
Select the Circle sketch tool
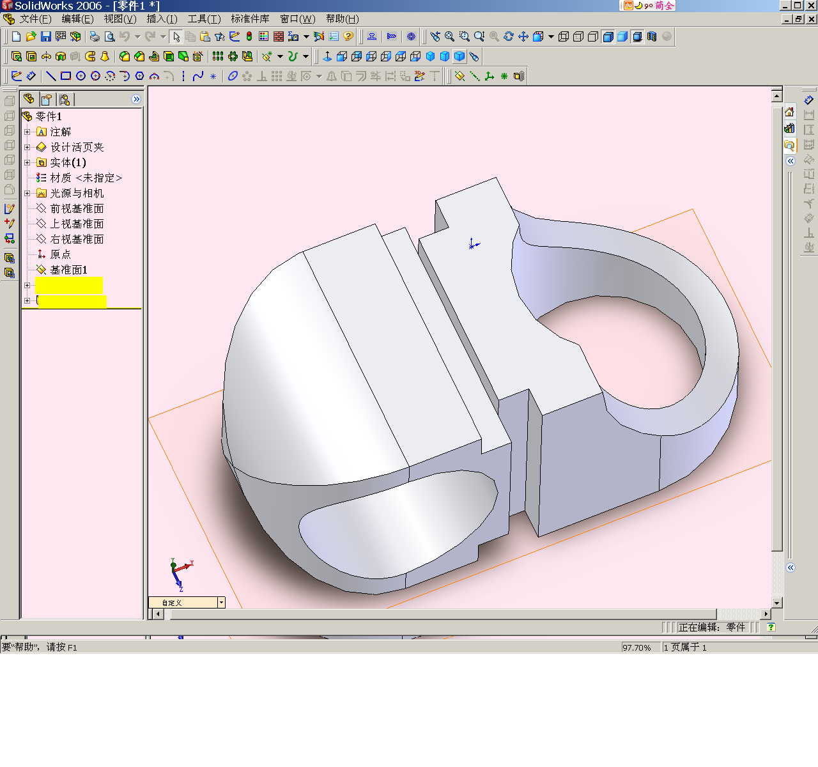(x=81, y=76)
